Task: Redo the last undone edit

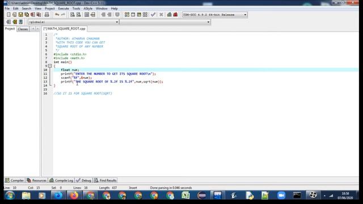Action: [x=63, y=15]
